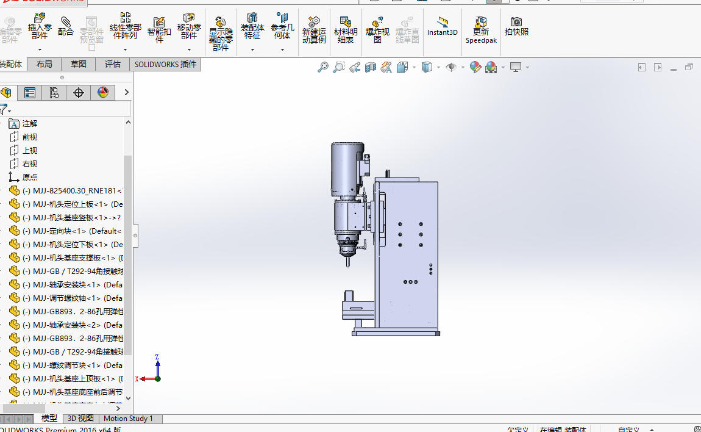This screenshot has height=432, width=701.
Task: Click Edit Appearance color ball icon
Action: (475, 67)
